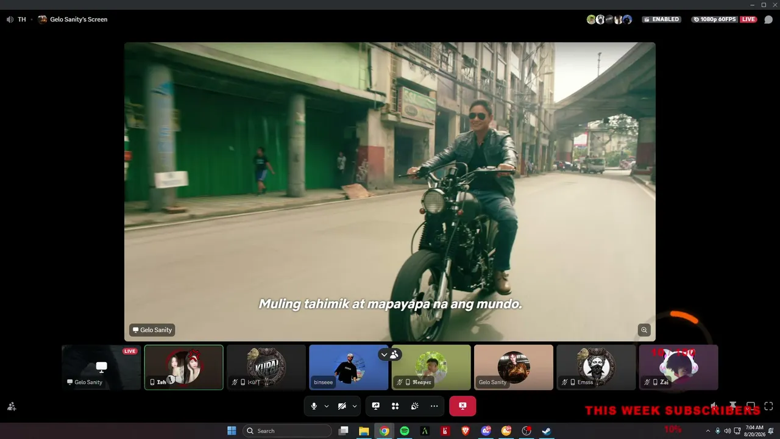Switch to Google Chrome on taskbar

[384, 431]
